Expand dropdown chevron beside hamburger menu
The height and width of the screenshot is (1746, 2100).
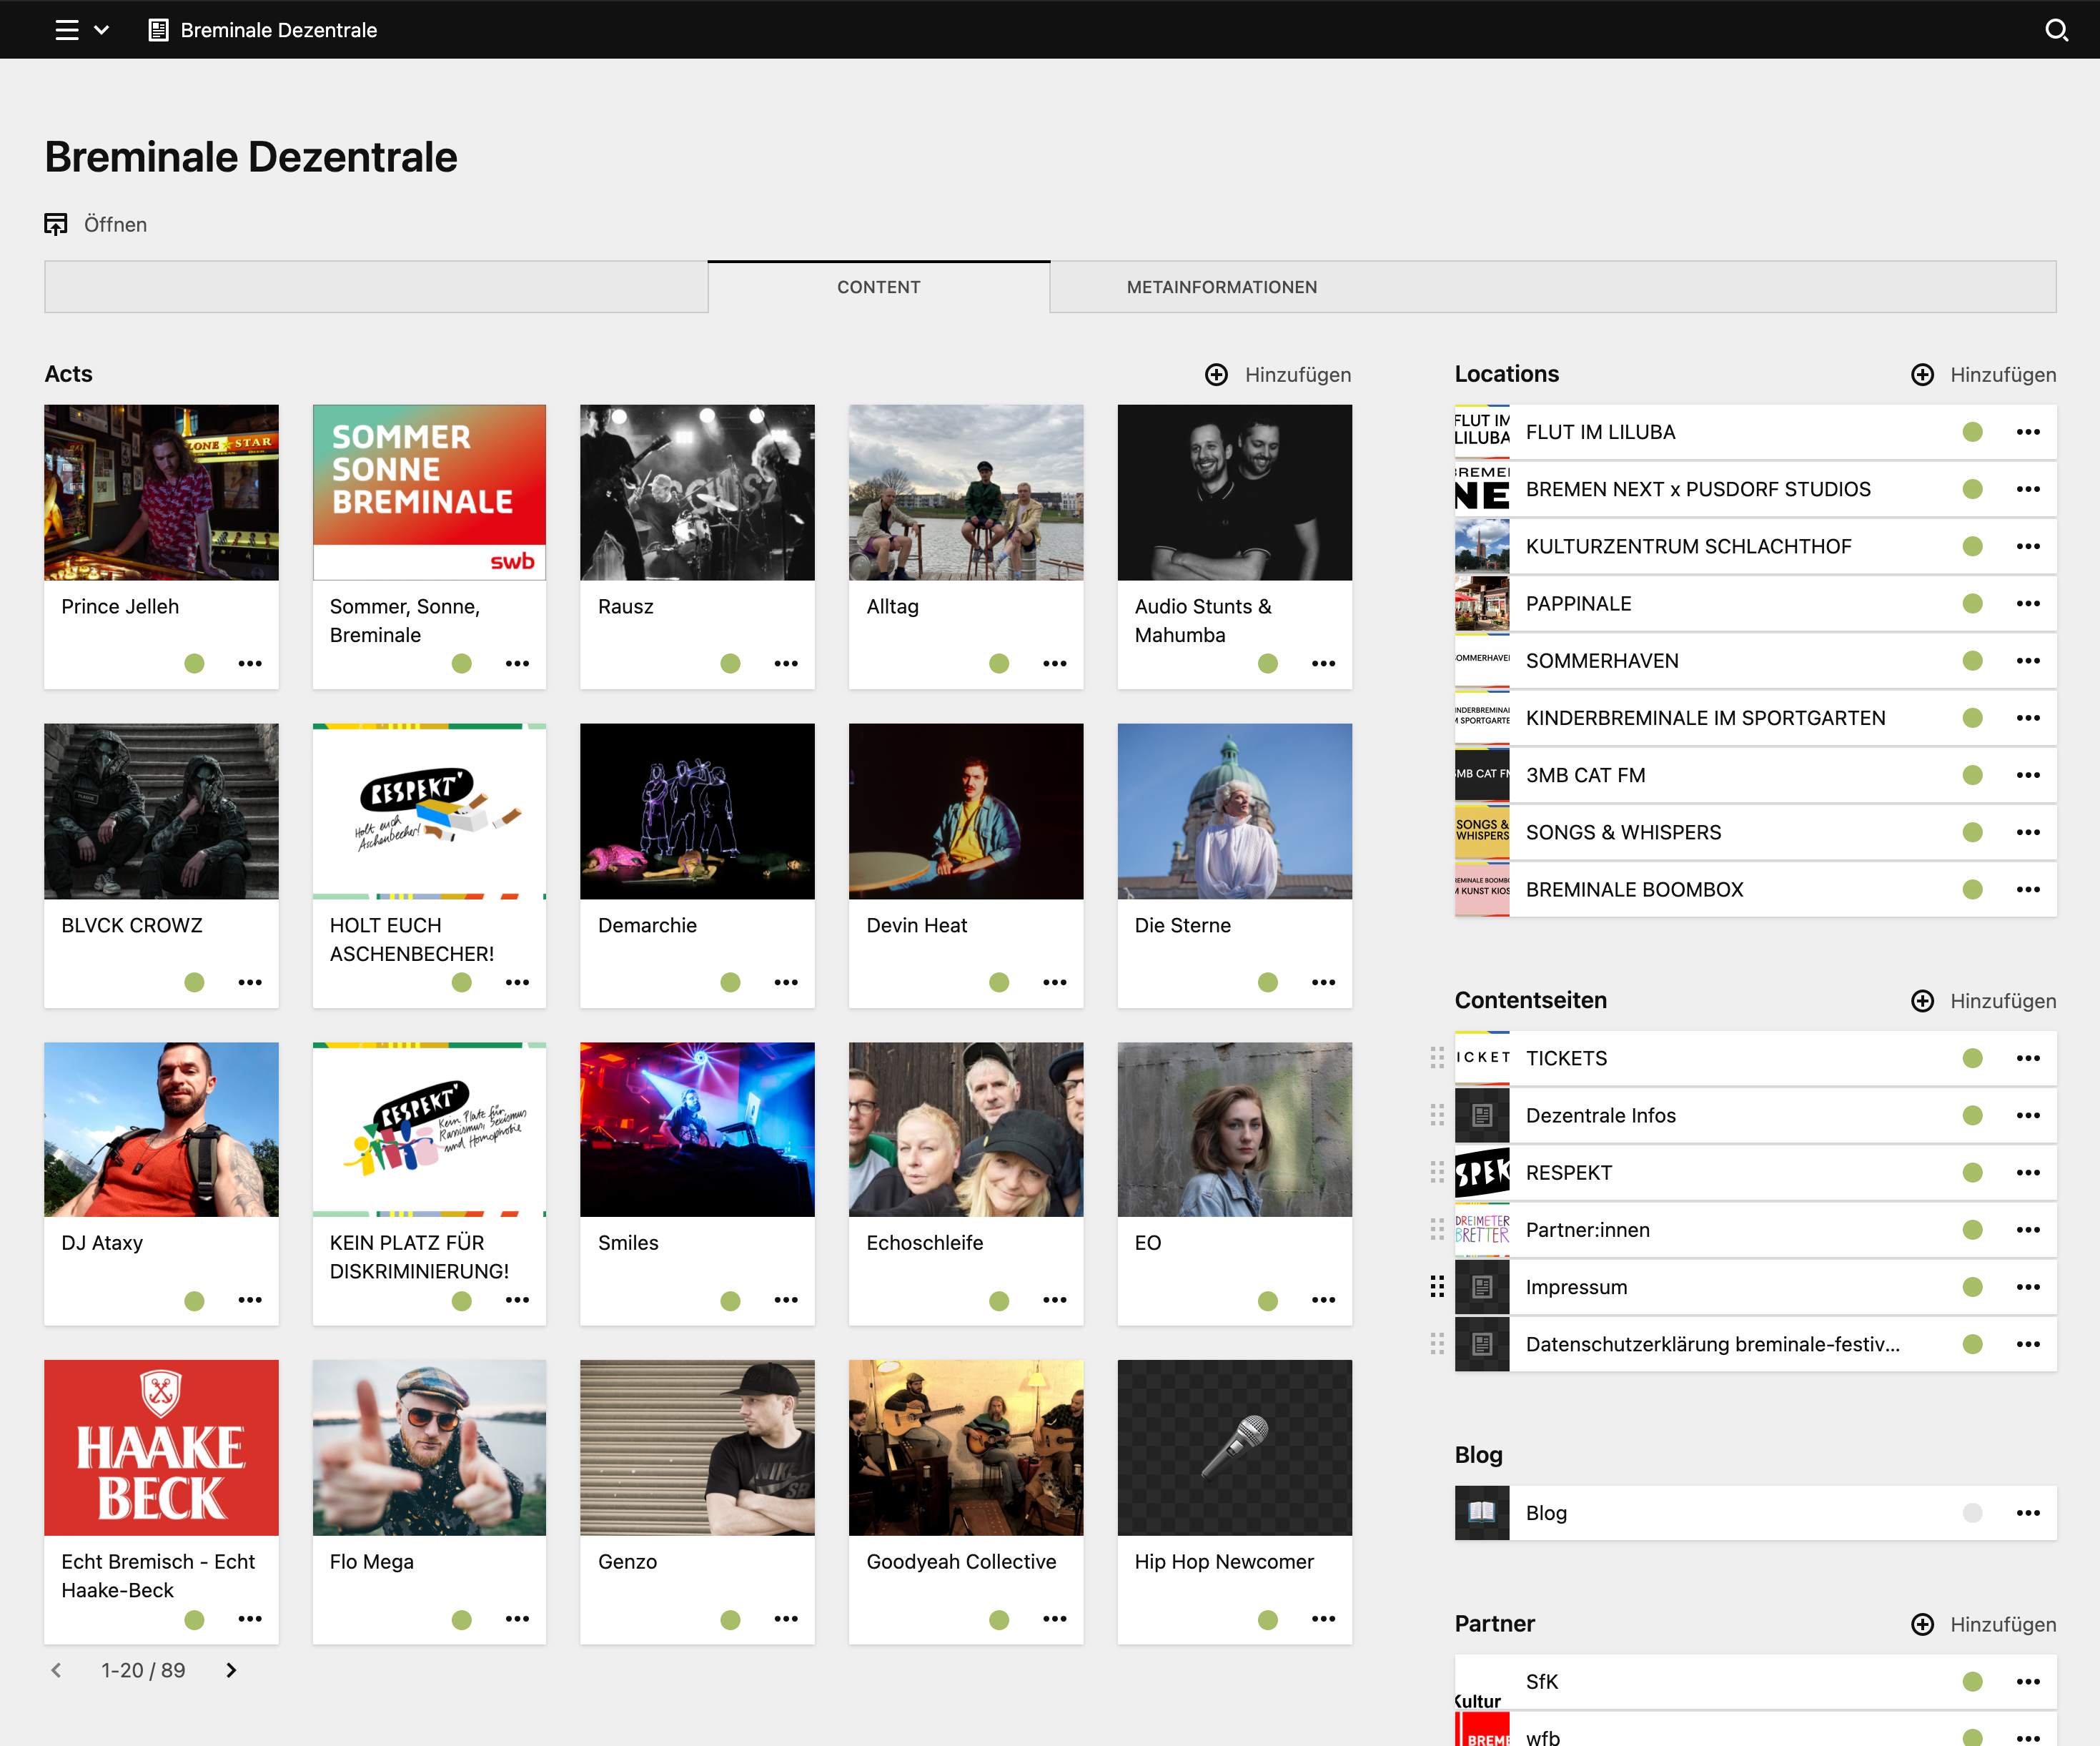pos(101,30)
